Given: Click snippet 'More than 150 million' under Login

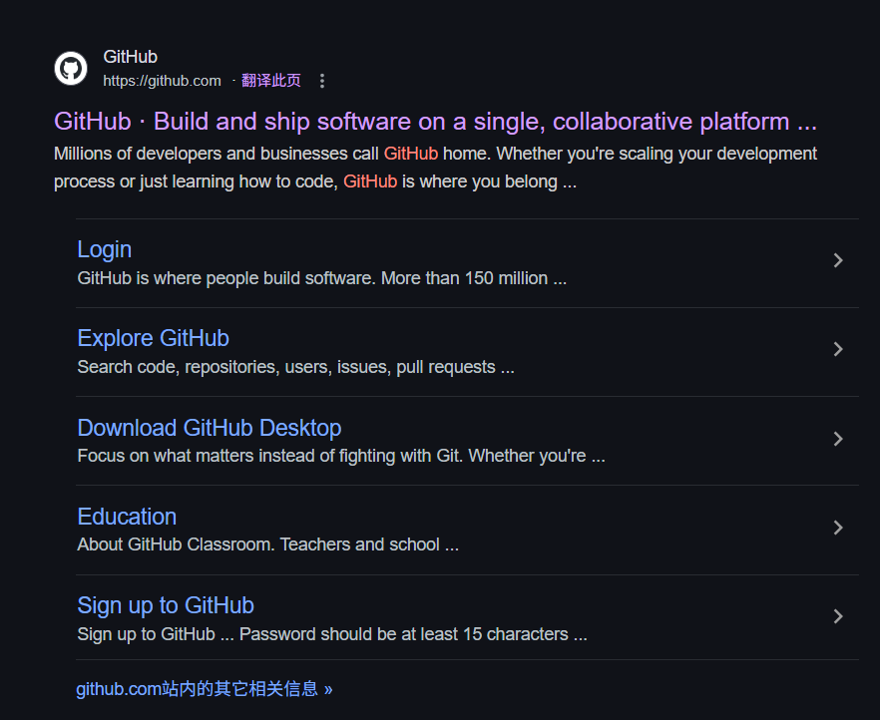Looking at the screenshot, I should [464, 278].
